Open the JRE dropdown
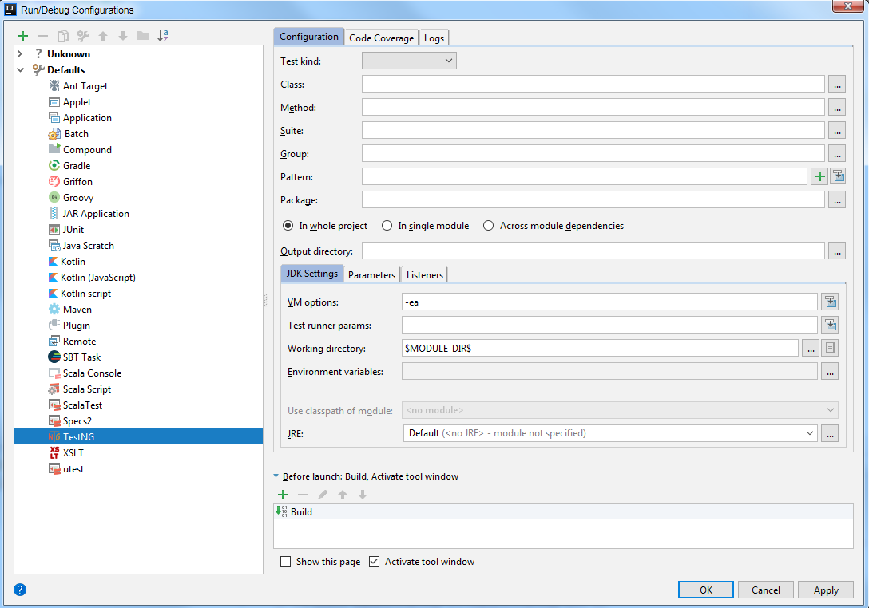 pos(609,433)
